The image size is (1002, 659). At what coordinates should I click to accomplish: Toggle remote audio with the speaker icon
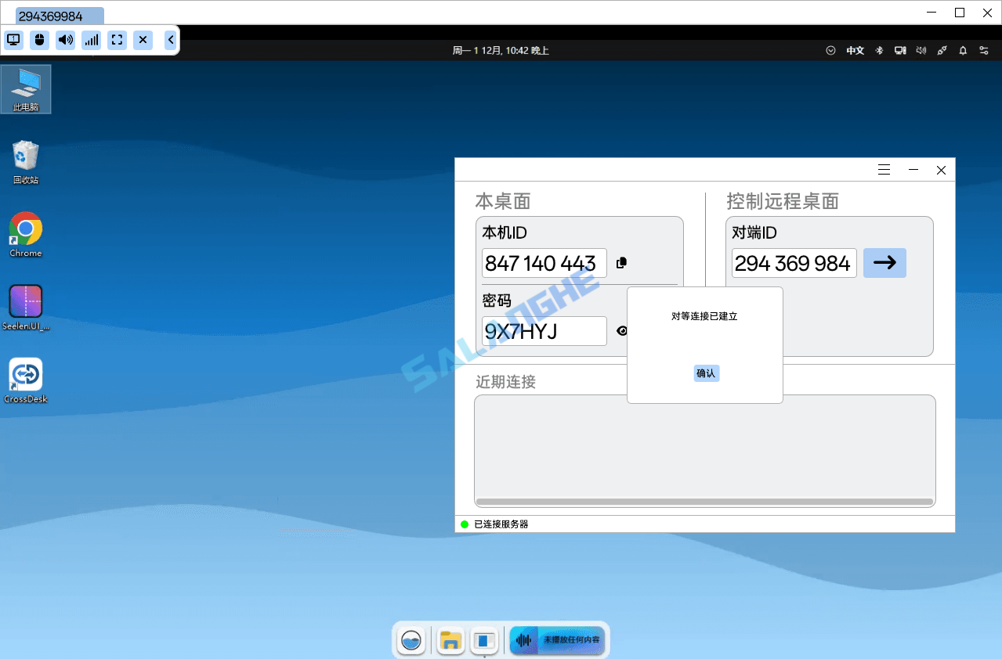tap(65, 39)
